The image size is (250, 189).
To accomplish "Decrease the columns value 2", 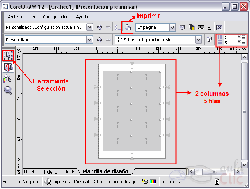I will tap(240, 37).
